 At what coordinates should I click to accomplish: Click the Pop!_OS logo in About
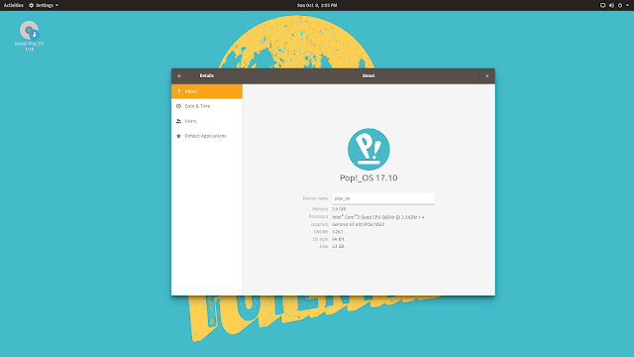pos(369,150)
